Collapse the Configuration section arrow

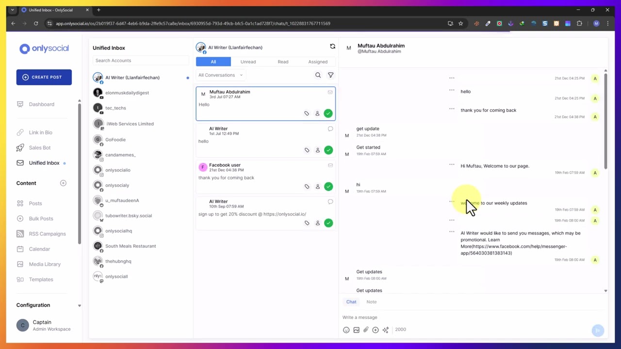[79, 305]
